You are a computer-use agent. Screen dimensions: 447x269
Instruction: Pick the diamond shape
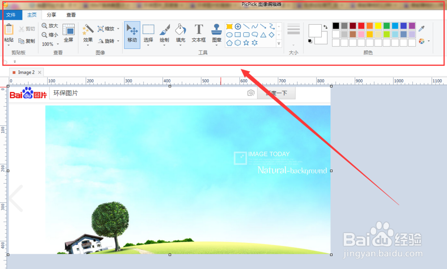pyautogui.click(x=272, y=35)
